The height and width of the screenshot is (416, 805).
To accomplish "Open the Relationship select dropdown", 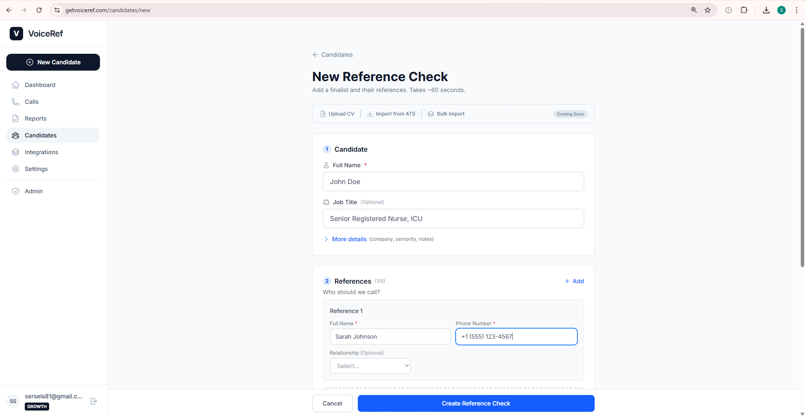I will point(370,366).
